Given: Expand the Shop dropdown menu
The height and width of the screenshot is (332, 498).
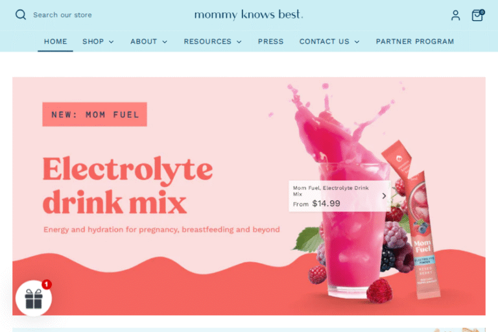Looking at the screenshot, I should 98,41.
